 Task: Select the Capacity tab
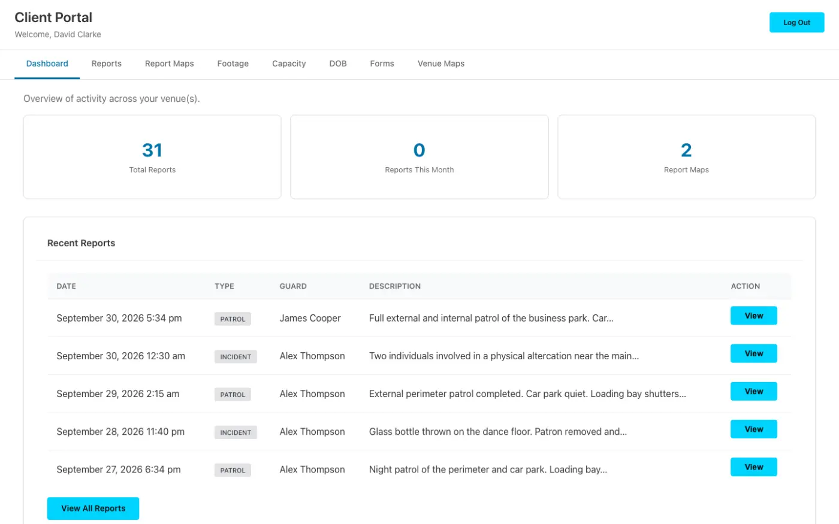(x=289, y=63)
